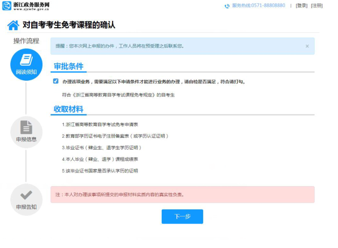Image resolution: width=338 pixels, height=248 pixels.
Task: Dismiss the blue 提醒 notification banner
Action: point(307,46)
